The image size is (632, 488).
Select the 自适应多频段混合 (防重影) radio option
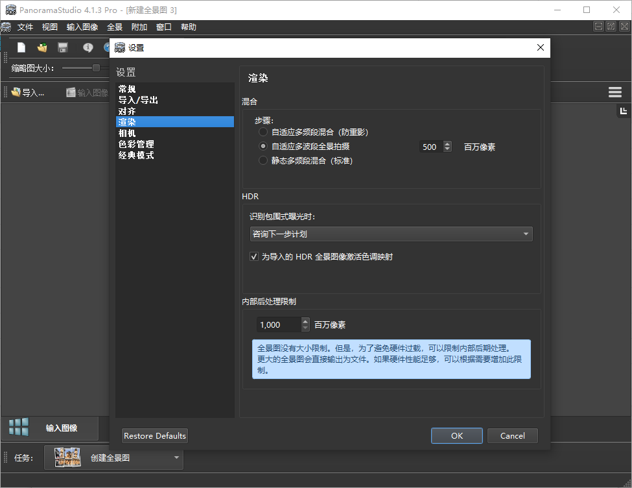click(x=263, y=131)
